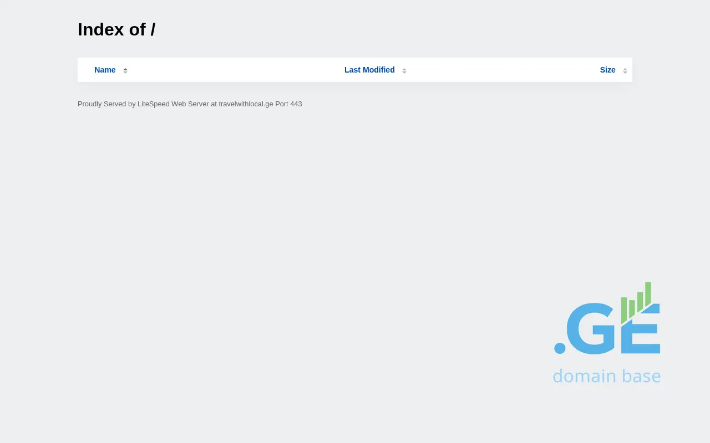Click the 'Proudly Served by' footer text

pos(106,104)
